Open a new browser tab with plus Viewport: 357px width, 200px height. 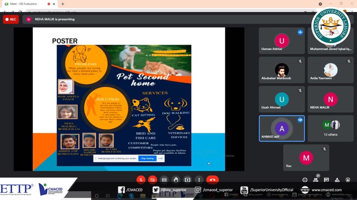point(62,4)
